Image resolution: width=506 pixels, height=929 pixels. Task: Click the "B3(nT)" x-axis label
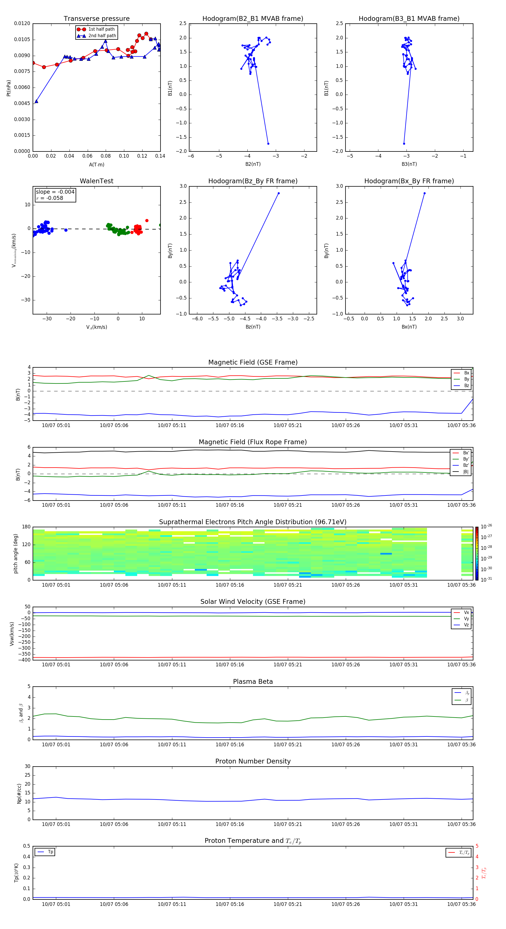point(409,164)
